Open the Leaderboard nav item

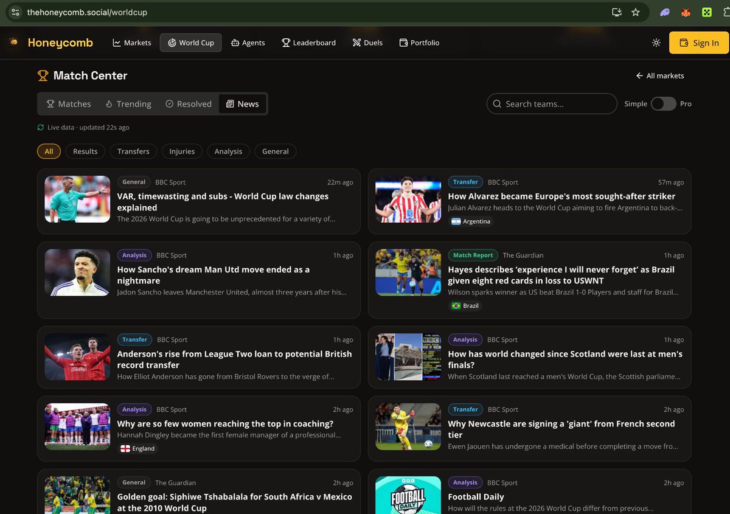click(309, 43)
